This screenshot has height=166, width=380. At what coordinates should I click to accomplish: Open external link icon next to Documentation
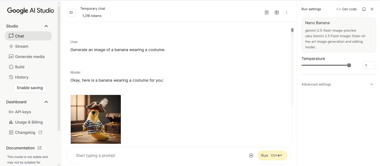pyautogui.click(x=40, y=148)
